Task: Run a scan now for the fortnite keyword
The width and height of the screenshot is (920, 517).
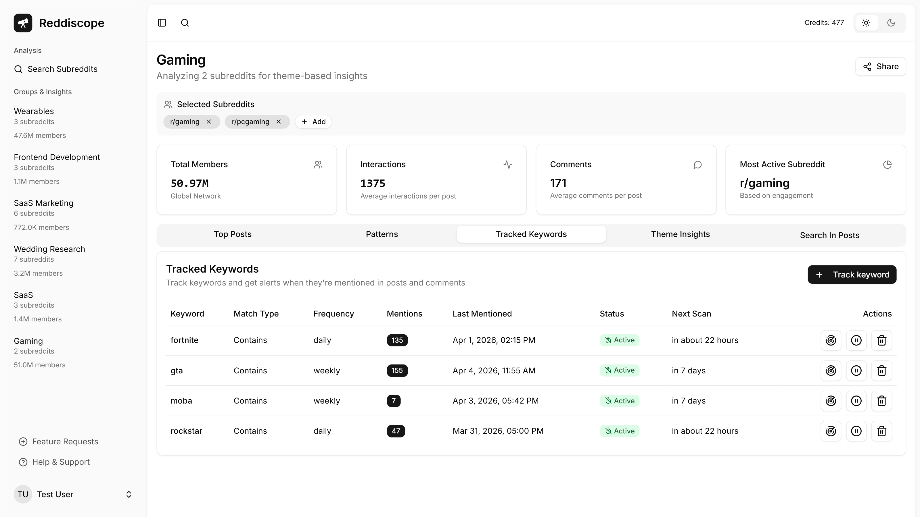Action: tap(831, 340)
